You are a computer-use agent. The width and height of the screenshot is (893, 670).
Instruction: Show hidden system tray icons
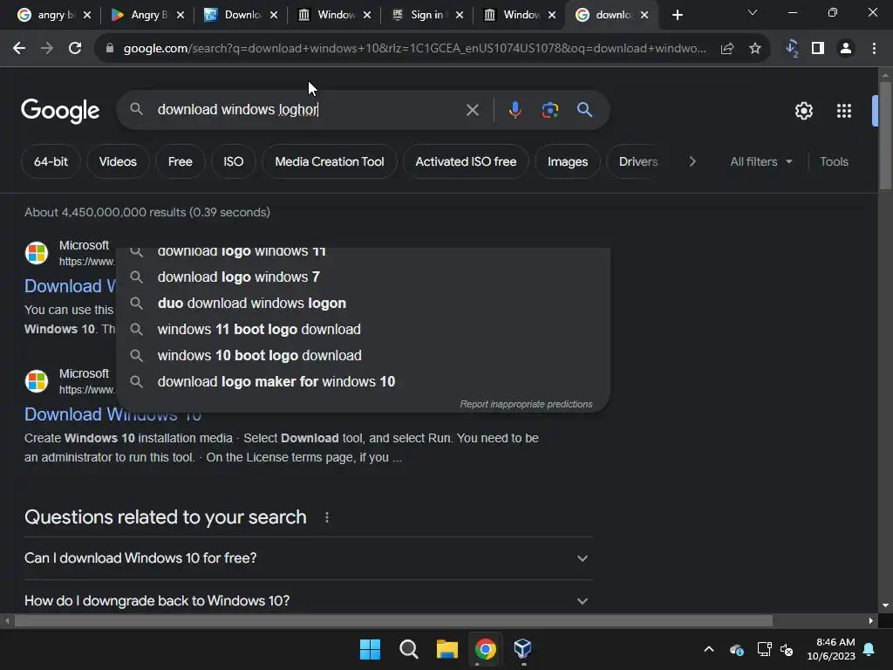709,649
